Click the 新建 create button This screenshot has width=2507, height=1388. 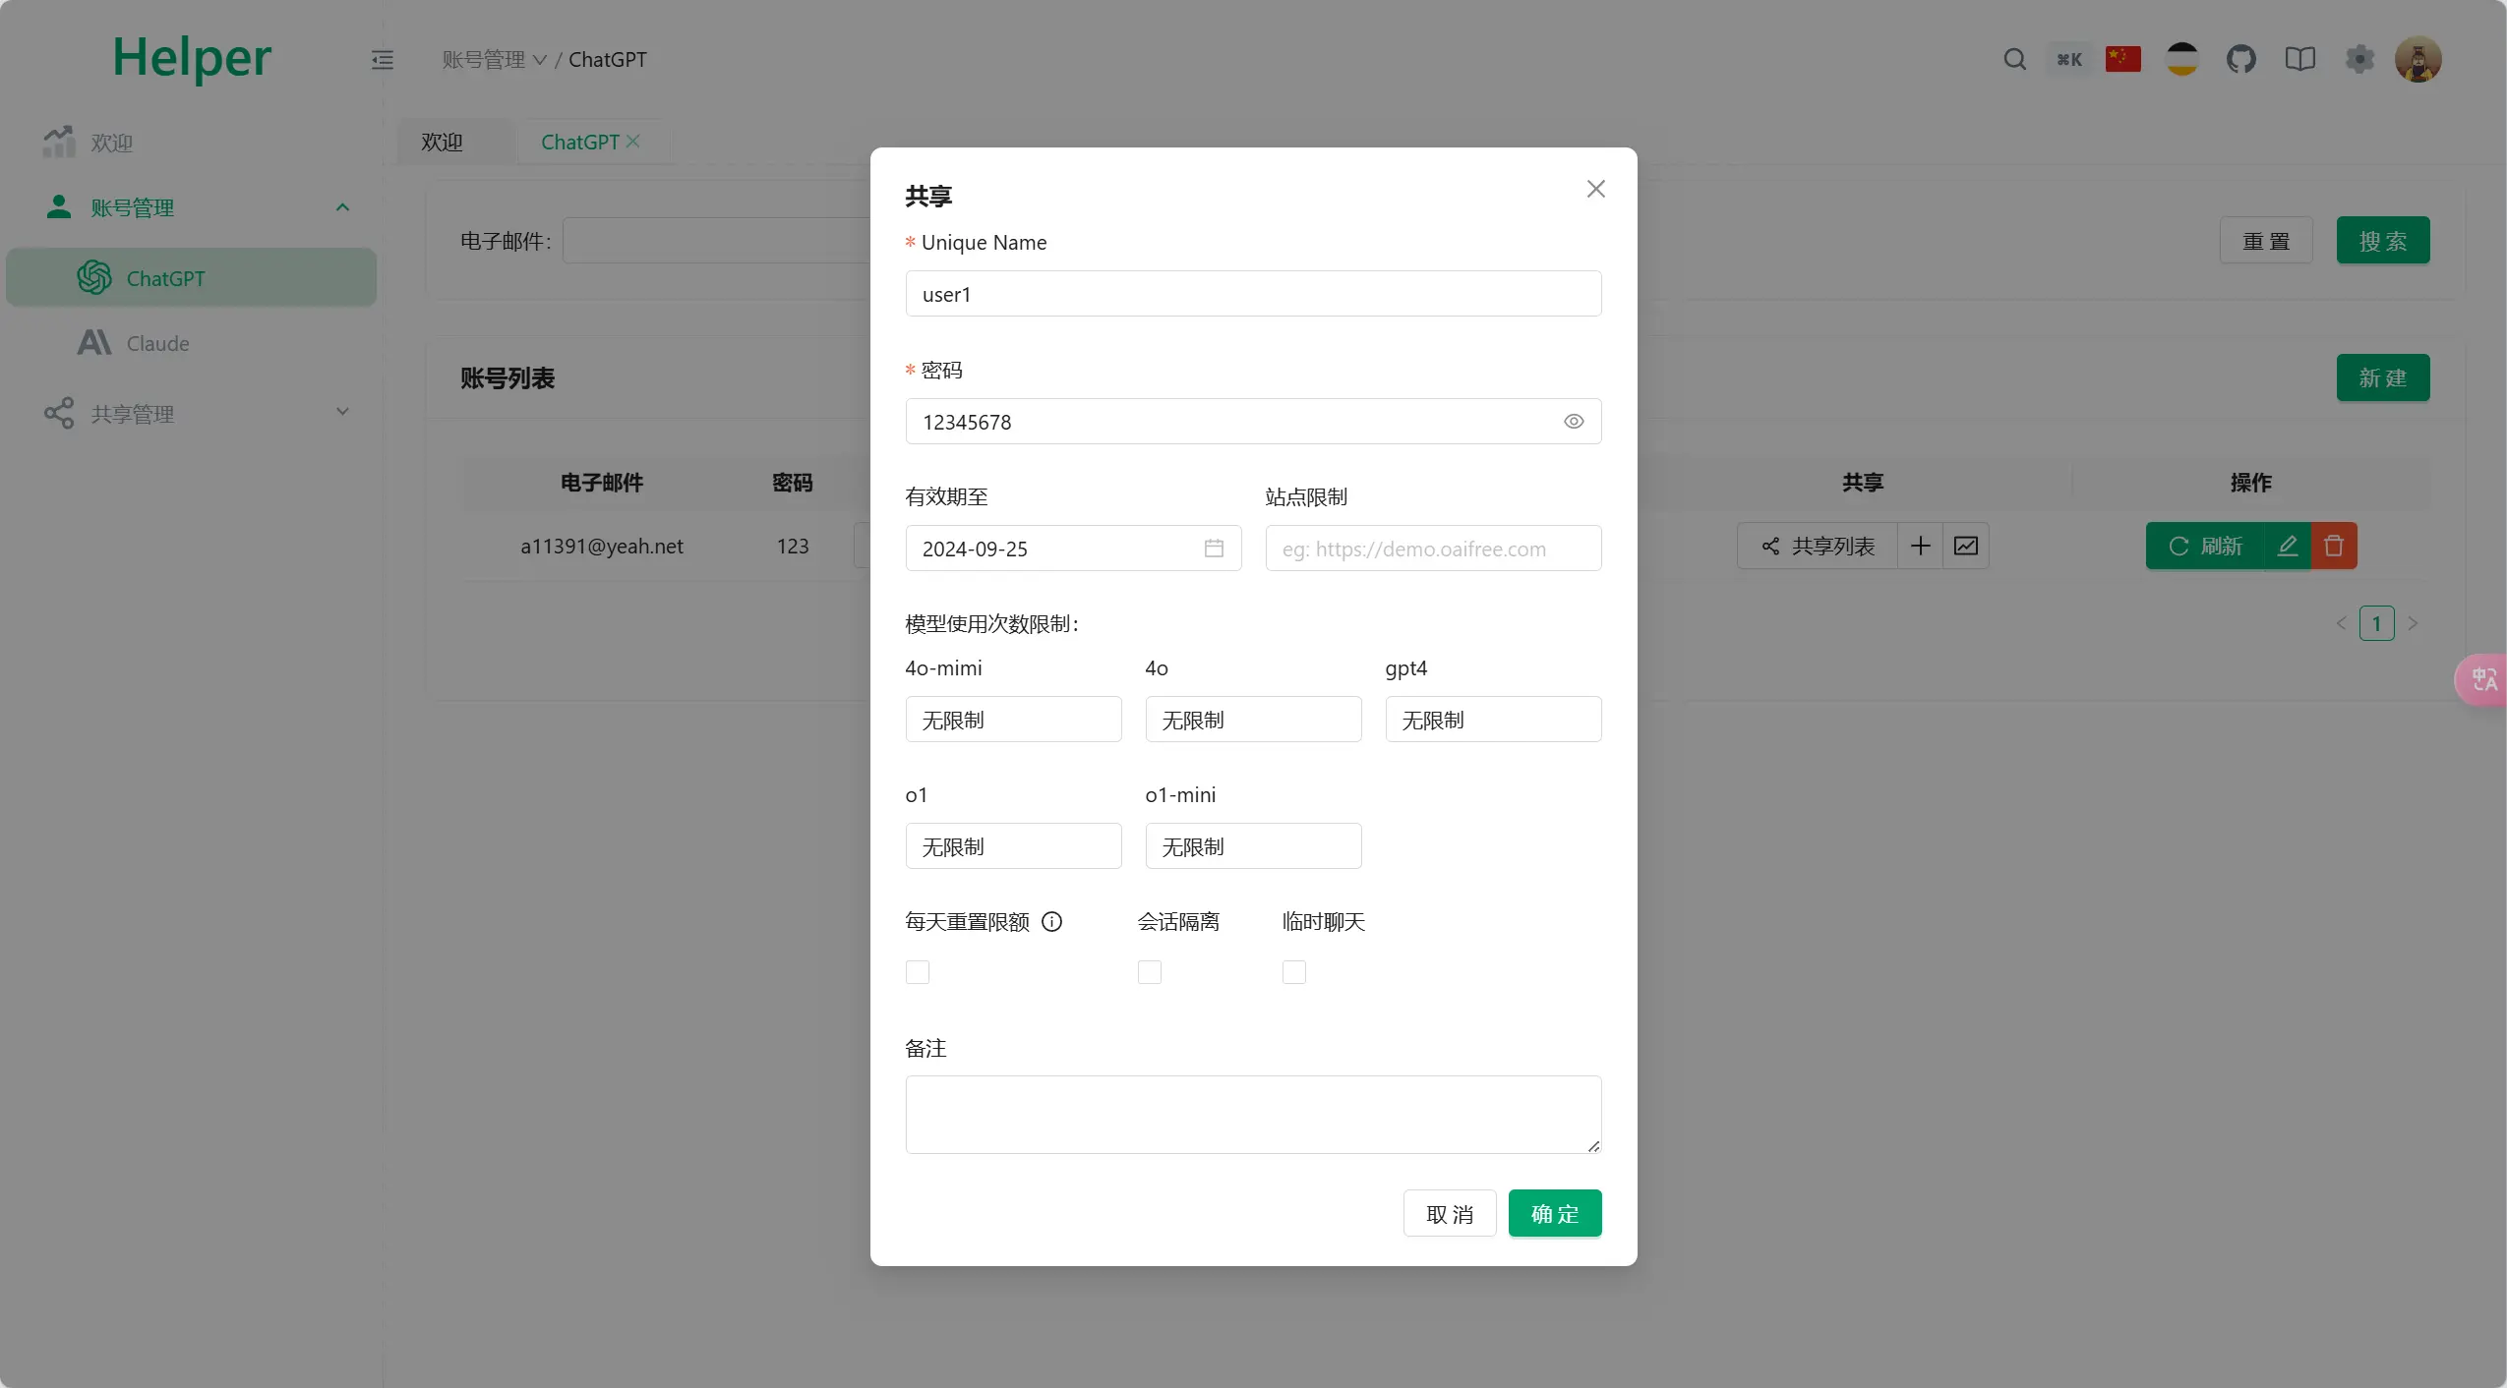pos(2382,376)
